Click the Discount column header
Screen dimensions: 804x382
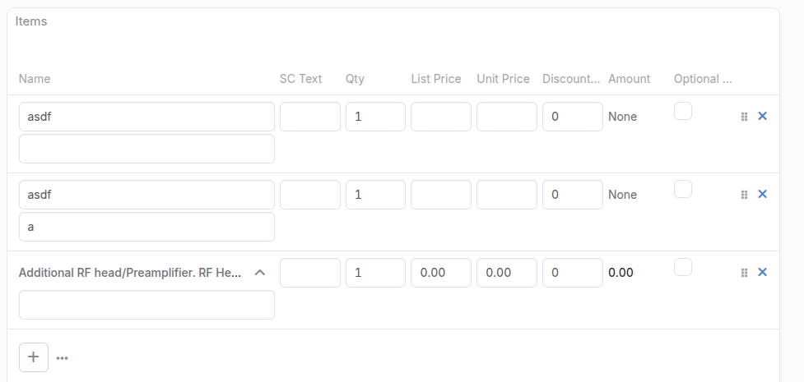571,79
